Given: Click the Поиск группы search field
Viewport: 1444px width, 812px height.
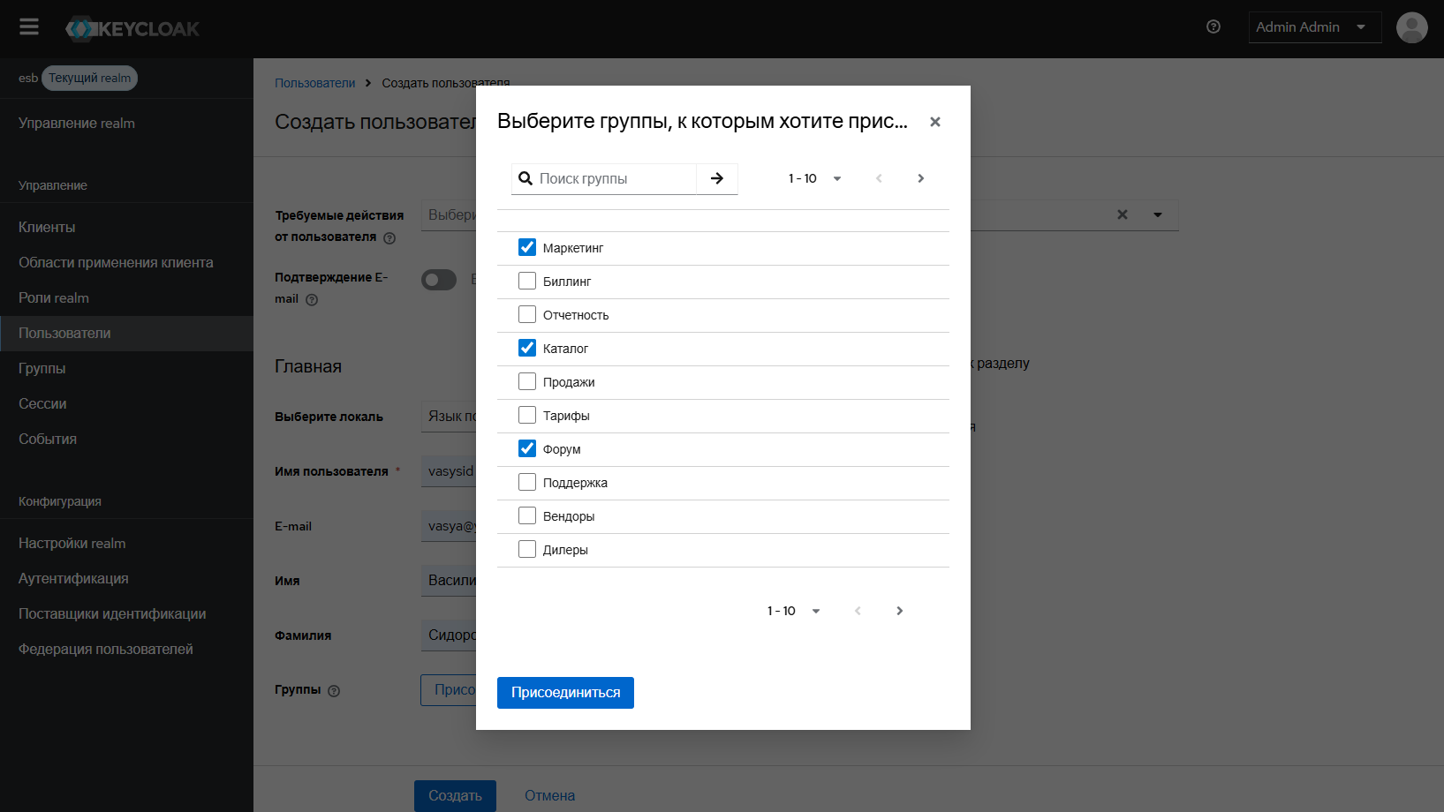Looking at the screenshot, I should click(x=614, y=178).
